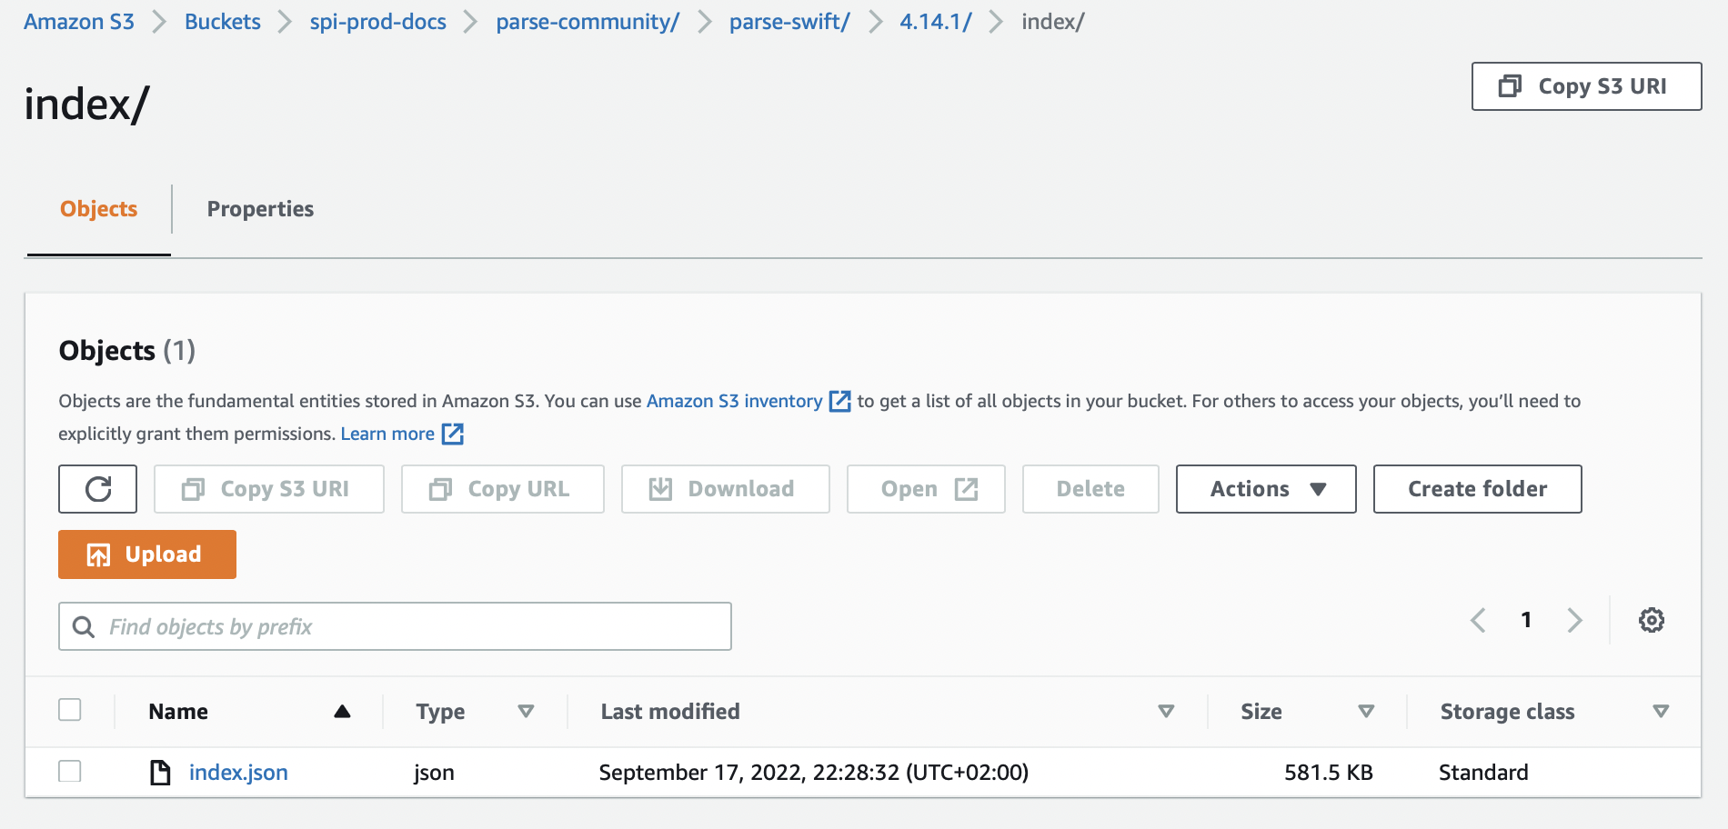Click the 581.5 KB size cell

(x=1328, y=773)
